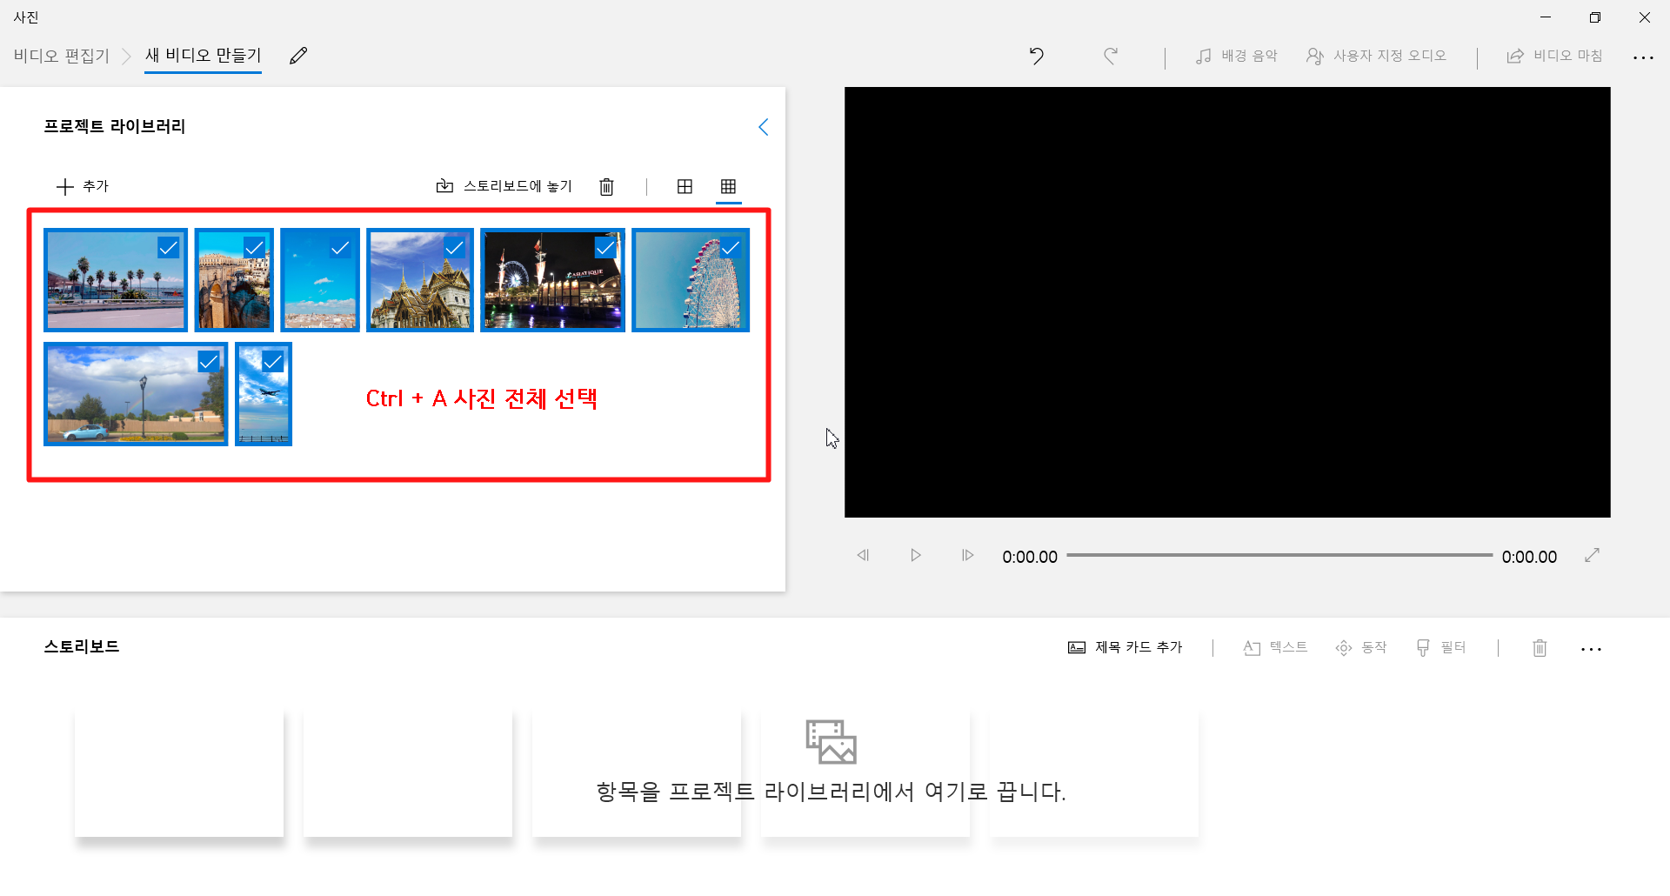Screen dimensions: 1670x896
Task: Select the golden temple thumbnail
Action: (420, 280)
